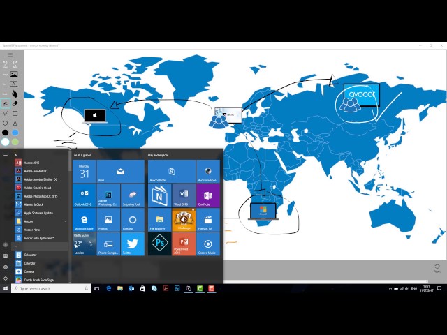This screenshot has height=335, width=447.
Task: Click the Reset button on canvas
Action: pyautogui.click(x=437, y=268)
